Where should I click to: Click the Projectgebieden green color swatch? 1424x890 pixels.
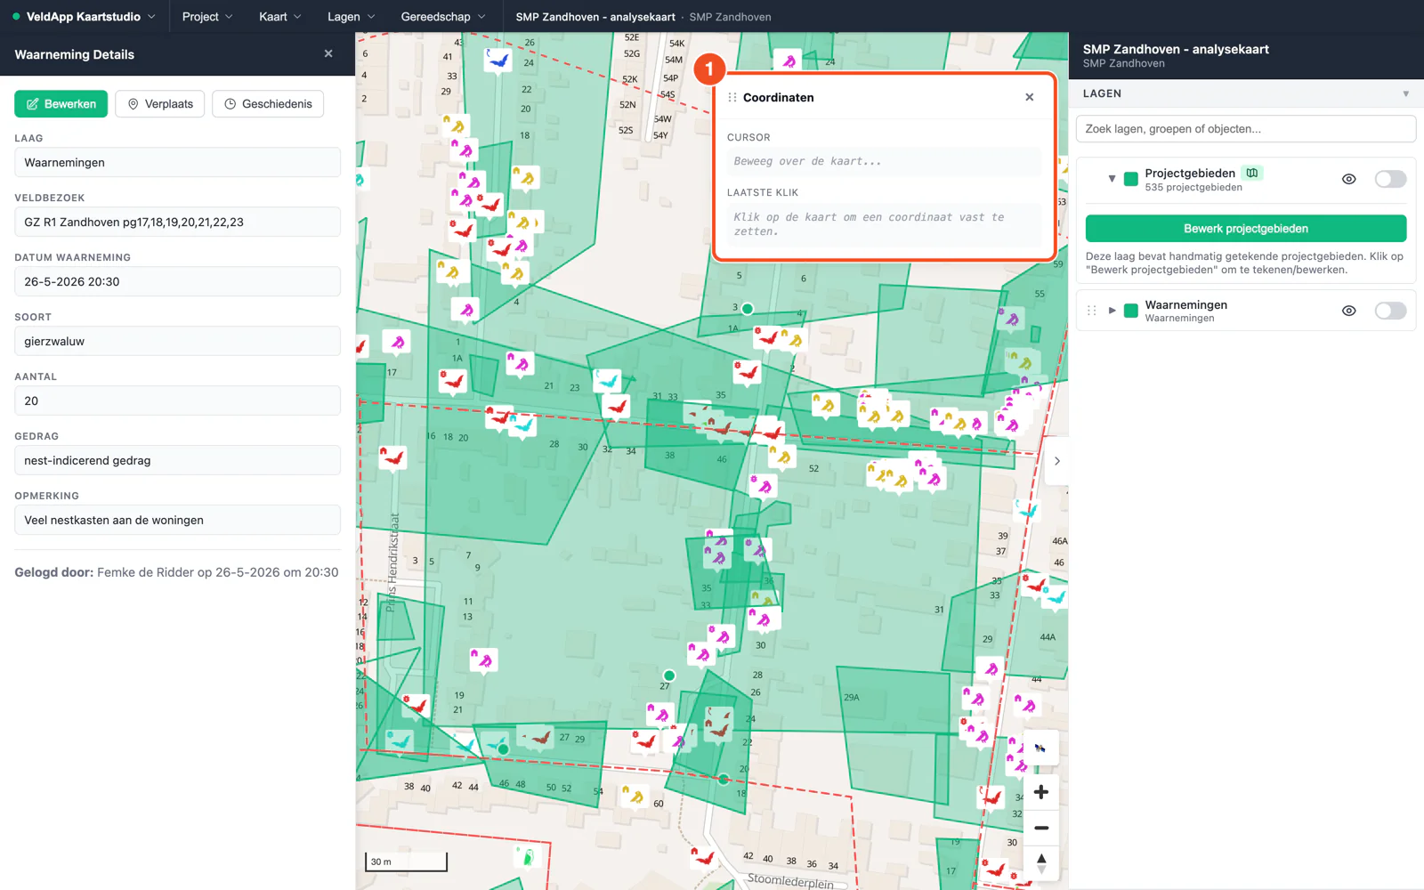click(x=1131, y=179)
